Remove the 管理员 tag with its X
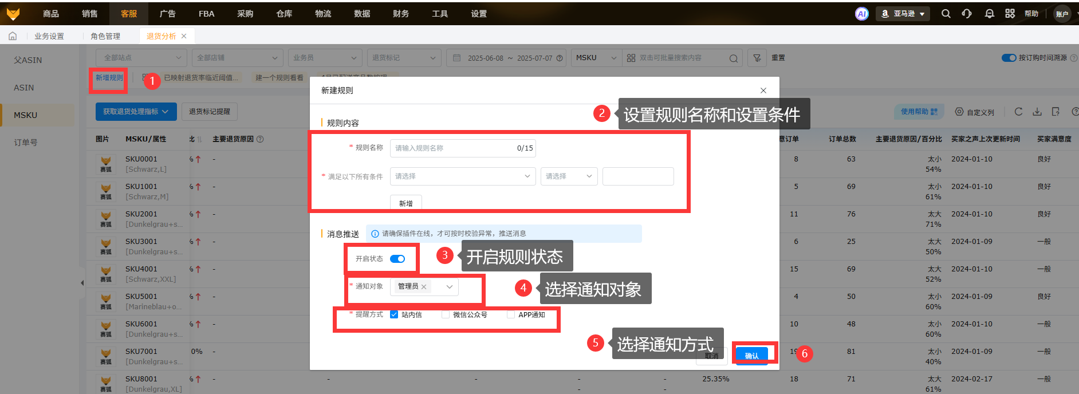The height and width of the screenshot is (394, 1079). click(x=424, y=287)
